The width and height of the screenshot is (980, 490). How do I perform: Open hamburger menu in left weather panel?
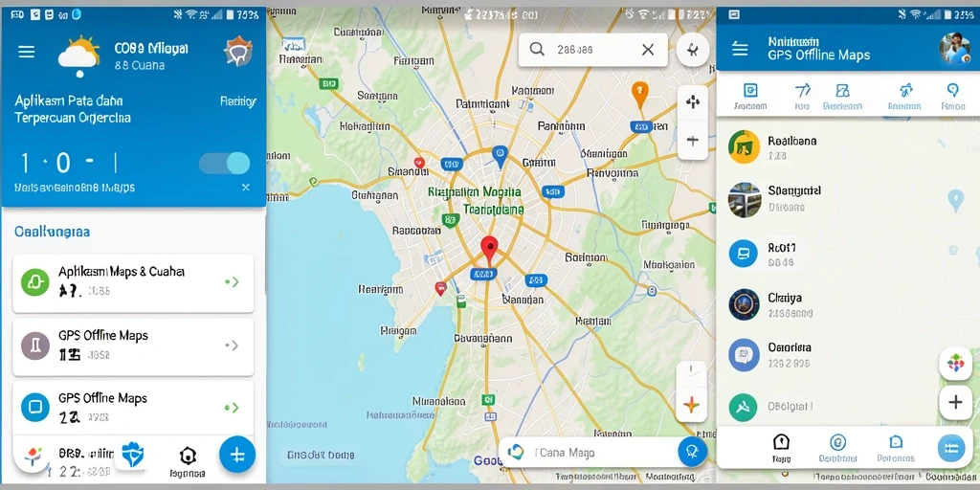point(26,52)
